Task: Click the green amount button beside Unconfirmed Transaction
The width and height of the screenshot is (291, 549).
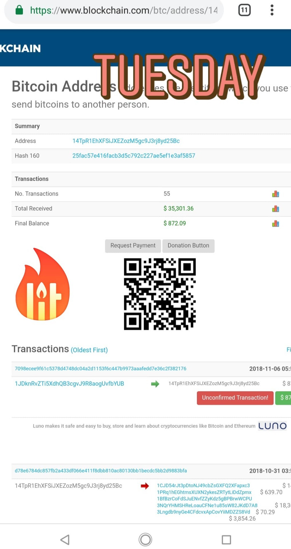Action: click(x=283, y=398)
